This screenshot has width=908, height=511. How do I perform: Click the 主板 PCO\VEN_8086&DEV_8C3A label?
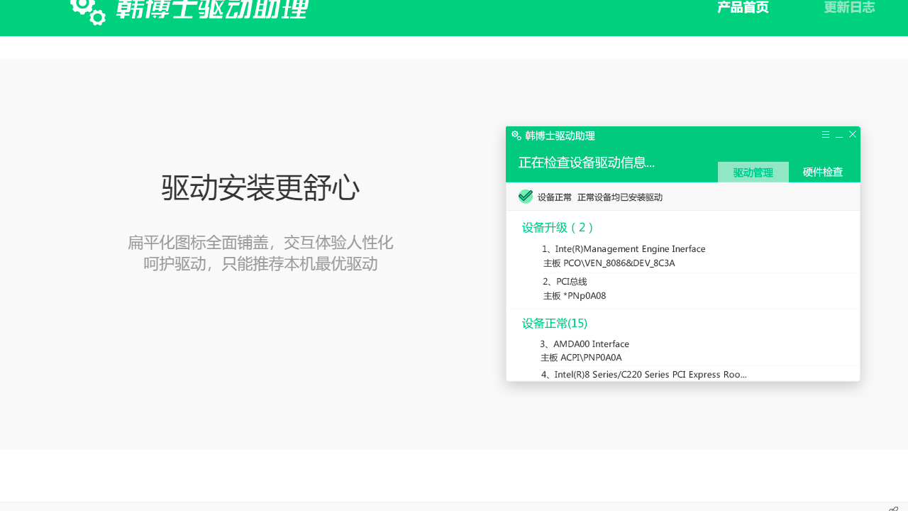[x=608, y=263]
